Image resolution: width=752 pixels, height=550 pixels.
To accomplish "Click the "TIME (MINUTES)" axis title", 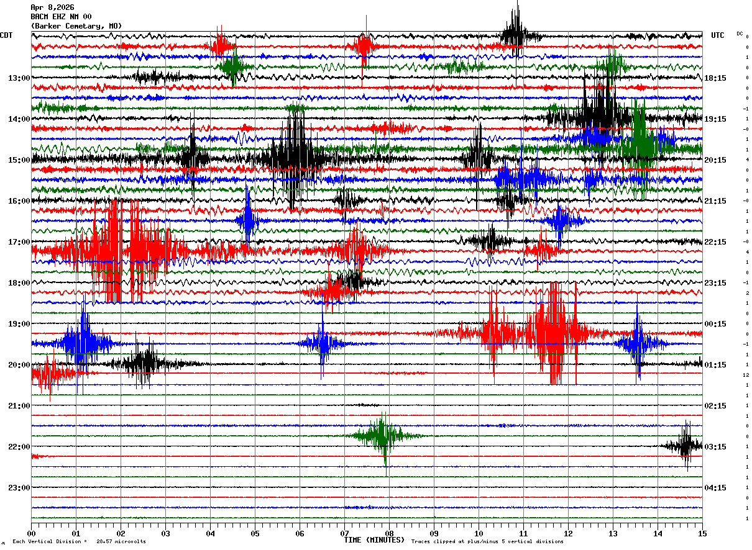I will 374,540.
